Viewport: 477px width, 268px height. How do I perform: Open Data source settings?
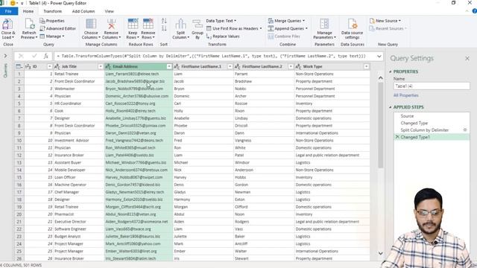[x=352, y=28]
